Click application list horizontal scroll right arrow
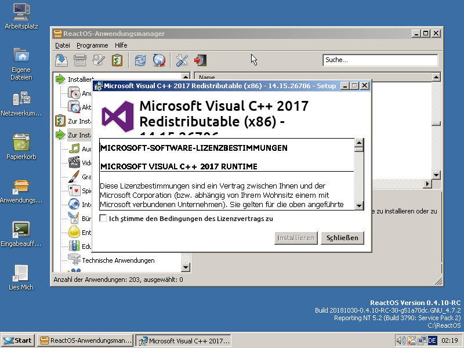This screenshot has width=464, height=348. coord(427,184)
